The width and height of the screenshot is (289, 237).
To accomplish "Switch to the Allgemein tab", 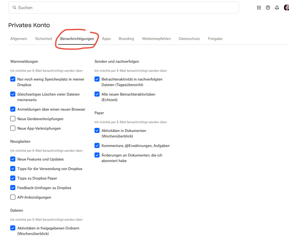I will [x=19, y=39].
